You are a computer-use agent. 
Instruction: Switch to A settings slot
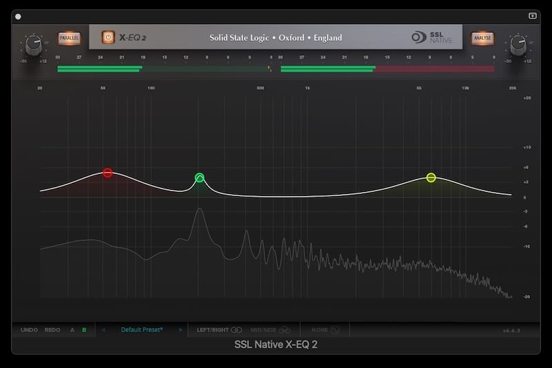click(x=72, y=330)
